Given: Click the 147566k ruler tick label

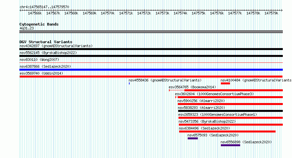Looking at the screenshot, I should click(35, 13).
